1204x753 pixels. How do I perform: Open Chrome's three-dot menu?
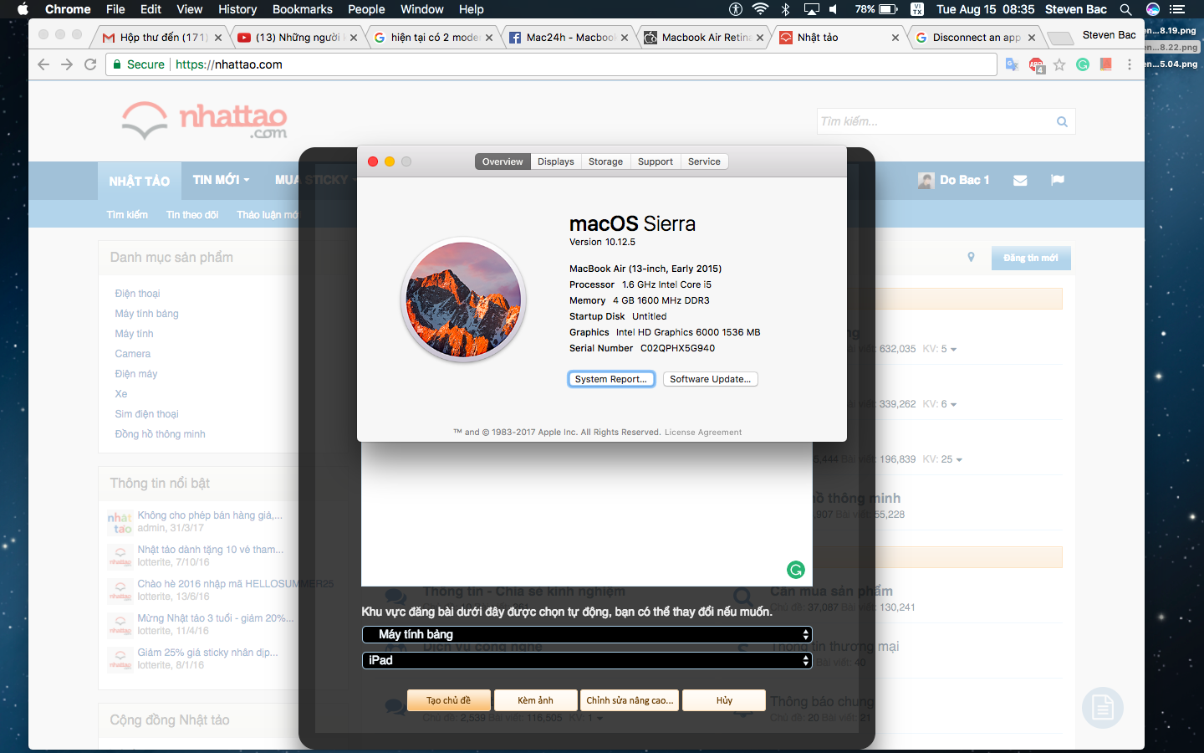[x=1130, y=64]
